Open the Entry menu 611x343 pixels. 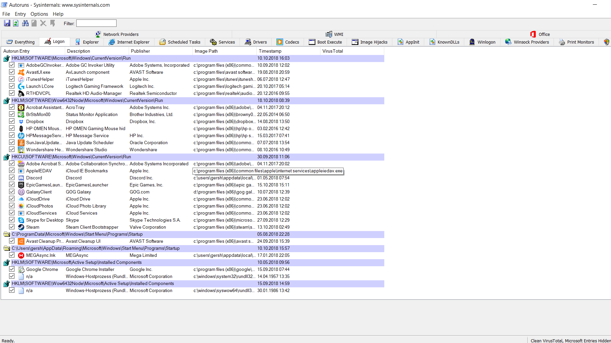click(x=20, y=14)
